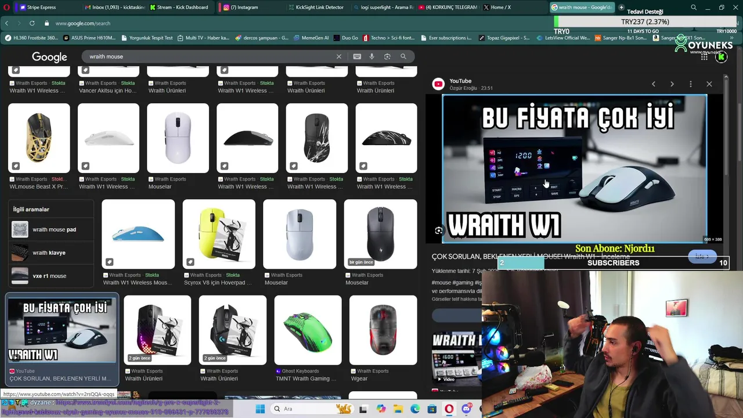Open File Explorer from the taskbar
This screenshot has width=743, height=418.
click(398, 409)
